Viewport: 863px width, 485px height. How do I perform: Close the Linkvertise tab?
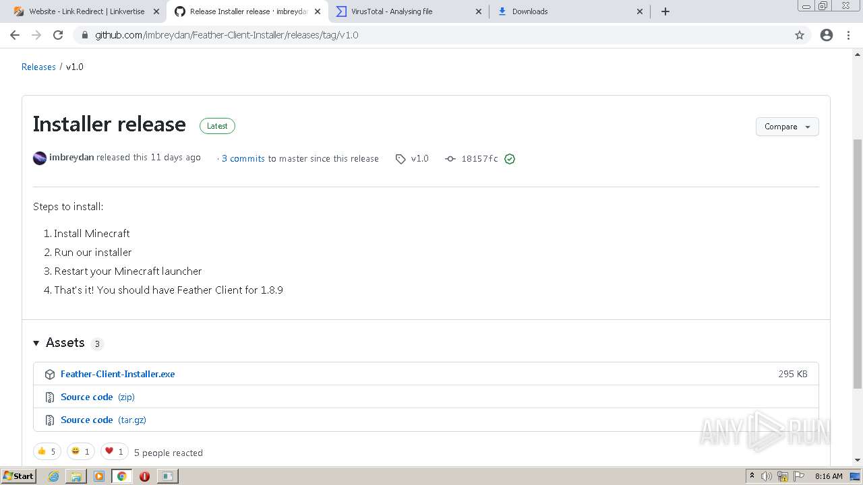tap(156, 11)
